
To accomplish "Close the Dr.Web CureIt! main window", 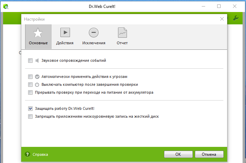I will pos(235,6).
